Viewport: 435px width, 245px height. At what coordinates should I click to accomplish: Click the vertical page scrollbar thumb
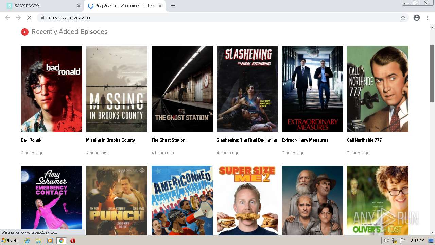point(432,73)
